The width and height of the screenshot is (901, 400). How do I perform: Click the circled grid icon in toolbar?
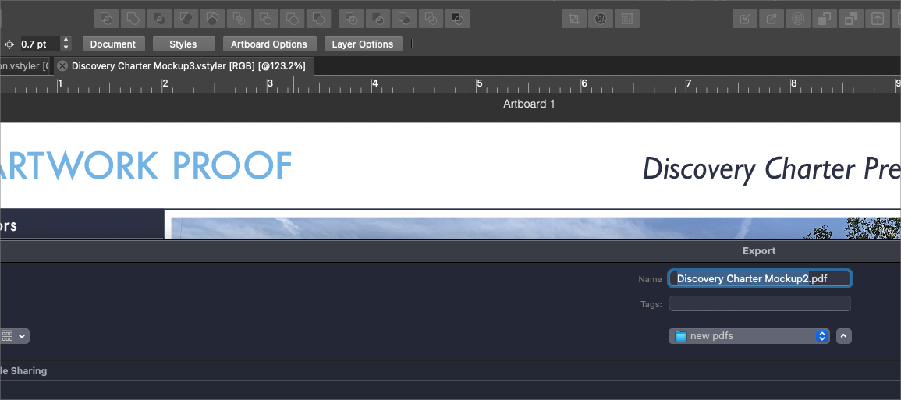[797, 19]
